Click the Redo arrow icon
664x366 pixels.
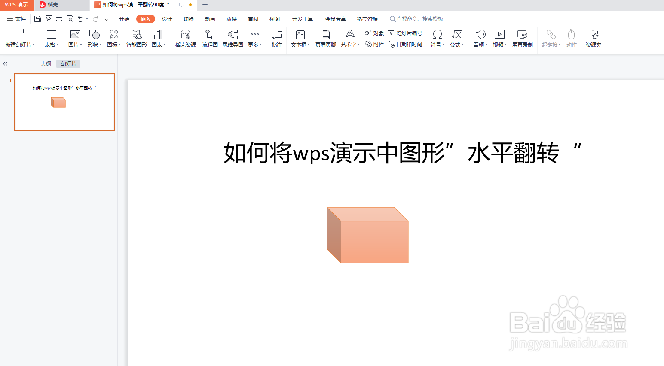pyautogui.click(x=95, y=19)
